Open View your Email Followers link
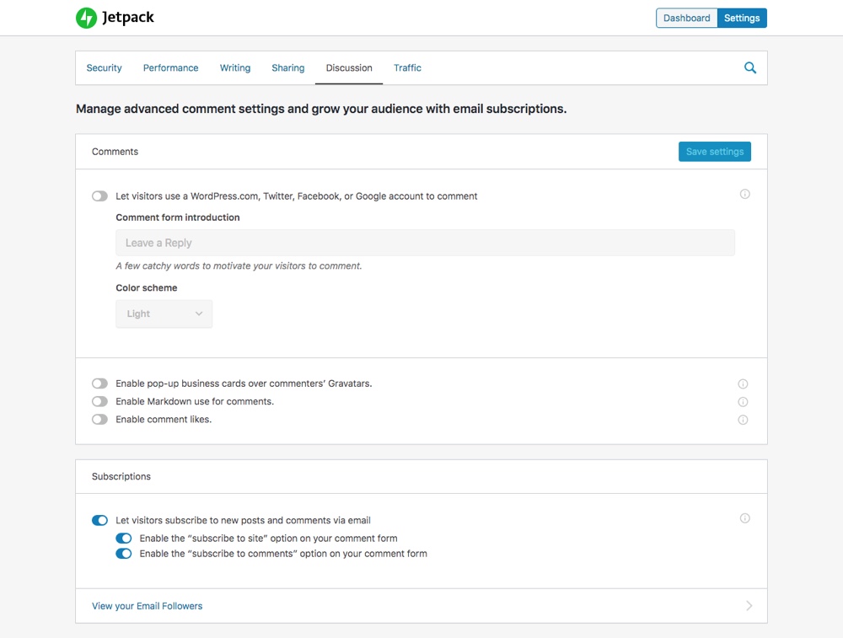 [x=148, y=606]
